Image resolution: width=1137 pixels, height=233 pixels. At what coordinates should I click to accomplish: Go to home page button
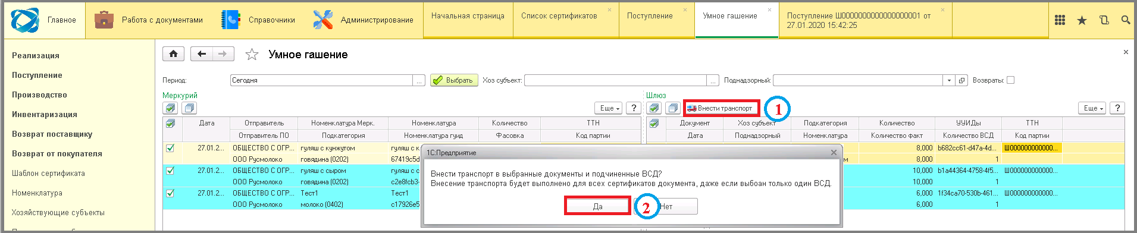coord(173,54)
